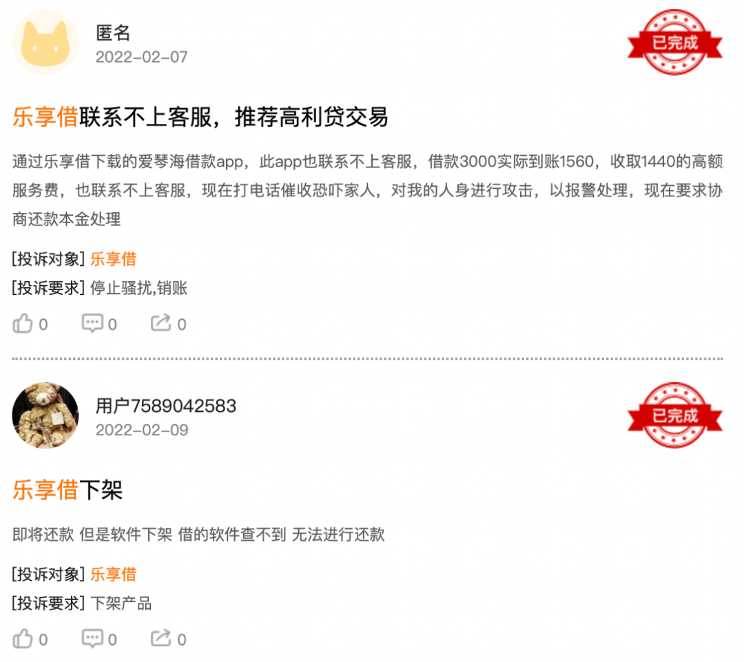This screenshot has width=744, height=662.
Task: Select the 匿名 username
Action: tap(113, 33)
